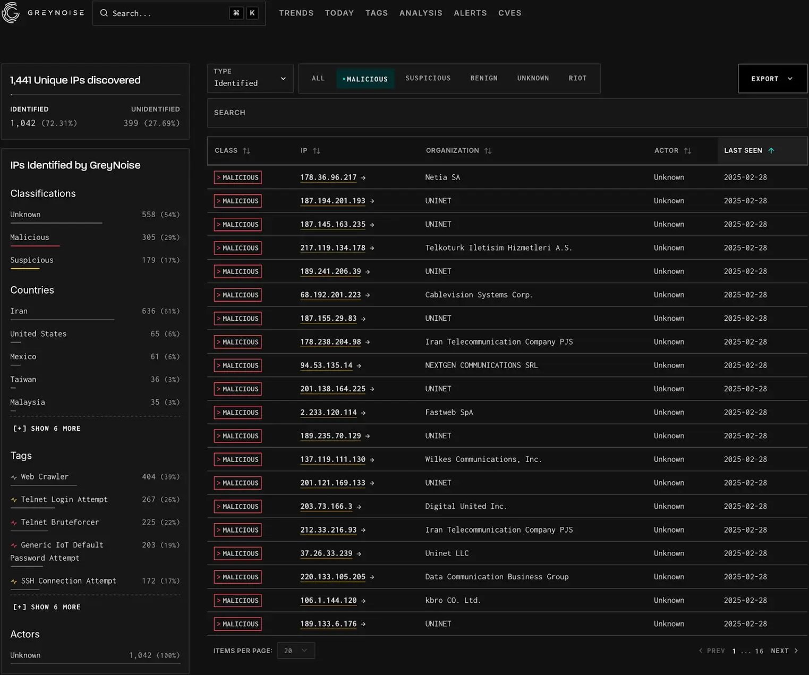Click the Prev page chevron
The height and width of the screenshot is (675, 809).
[x=701, y=651]
